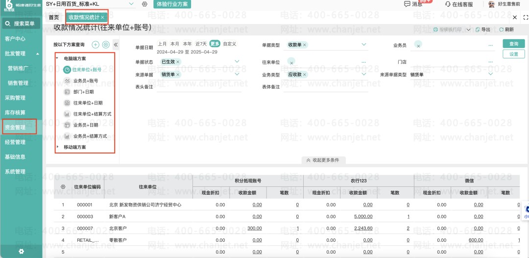Image resolution: width=529 pixels, height=258 pixels.
Task: Click the 表头备注 input field
Action: pyautogui.click(x=199, y=87)
